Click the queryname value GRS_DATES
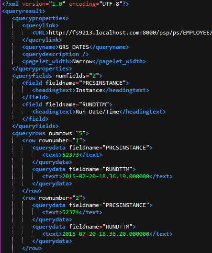Viewport: 212px width, 253px height. point(74,47)
